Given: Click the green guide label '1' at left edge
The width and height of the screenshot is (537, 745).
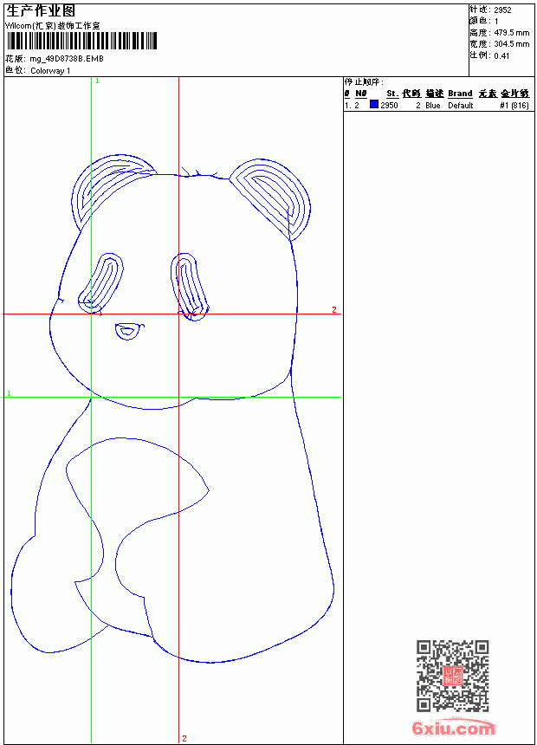Looking at the screenshot, I should [x=9, y=393].
